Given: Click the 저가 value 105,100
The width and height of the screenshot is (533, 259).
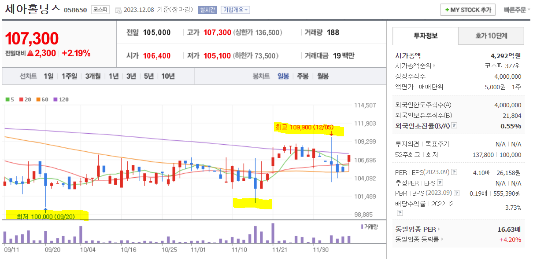Looking at the screenshot, I should [217, 56].
